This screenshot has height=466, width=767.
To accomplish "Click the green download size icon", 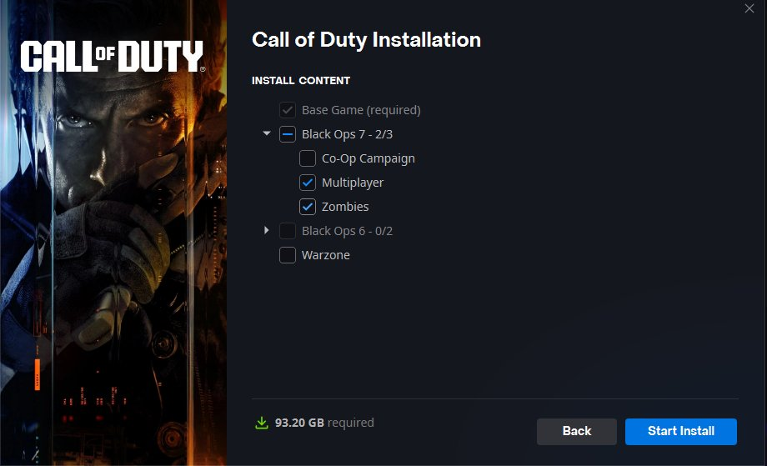I will point(262,423).
